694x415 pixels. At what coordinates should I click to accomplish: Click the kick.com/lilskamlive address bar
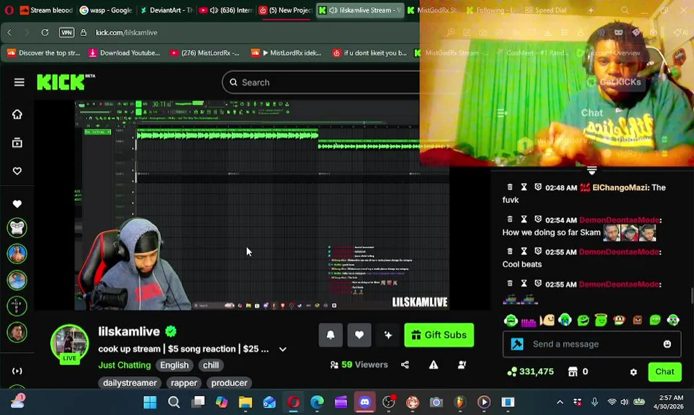click(x=126, y=32)
